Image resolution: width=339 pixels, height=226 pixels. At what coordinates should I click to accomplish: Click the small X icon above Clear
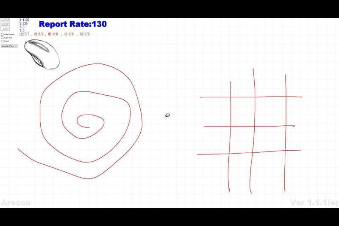point(5,19)
